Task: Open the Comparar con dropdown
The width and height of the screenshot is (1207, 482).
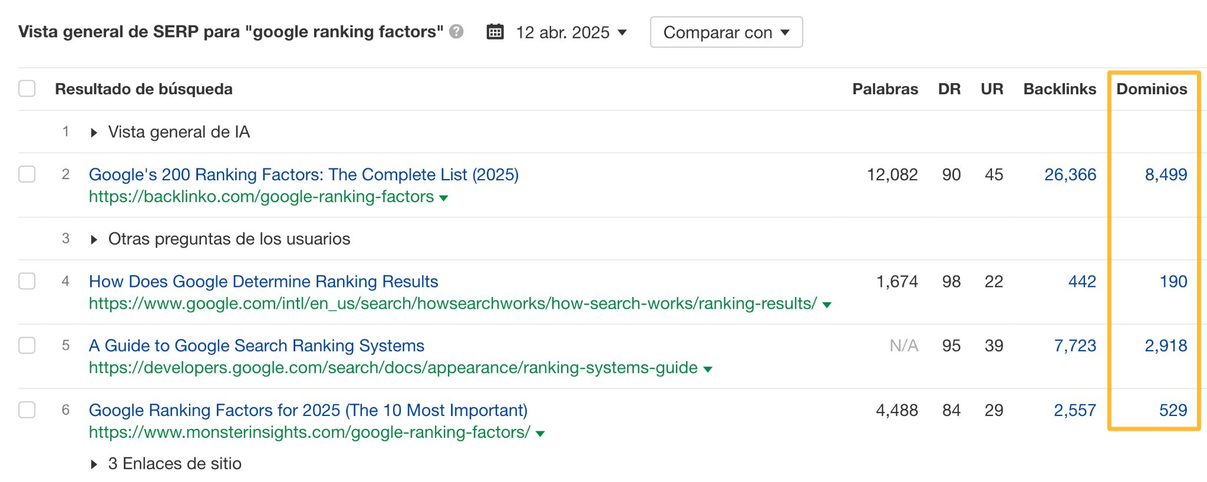Action: [726, 32]
